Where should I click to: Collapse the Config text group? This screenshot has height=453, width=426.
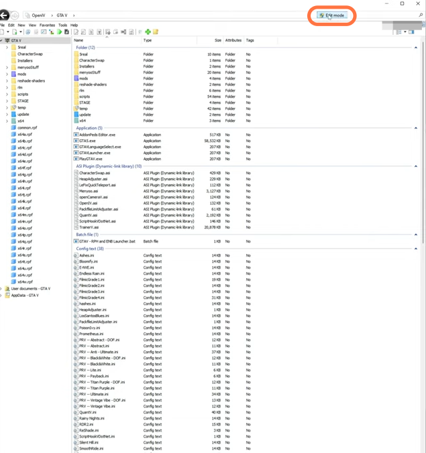point(416,249)
